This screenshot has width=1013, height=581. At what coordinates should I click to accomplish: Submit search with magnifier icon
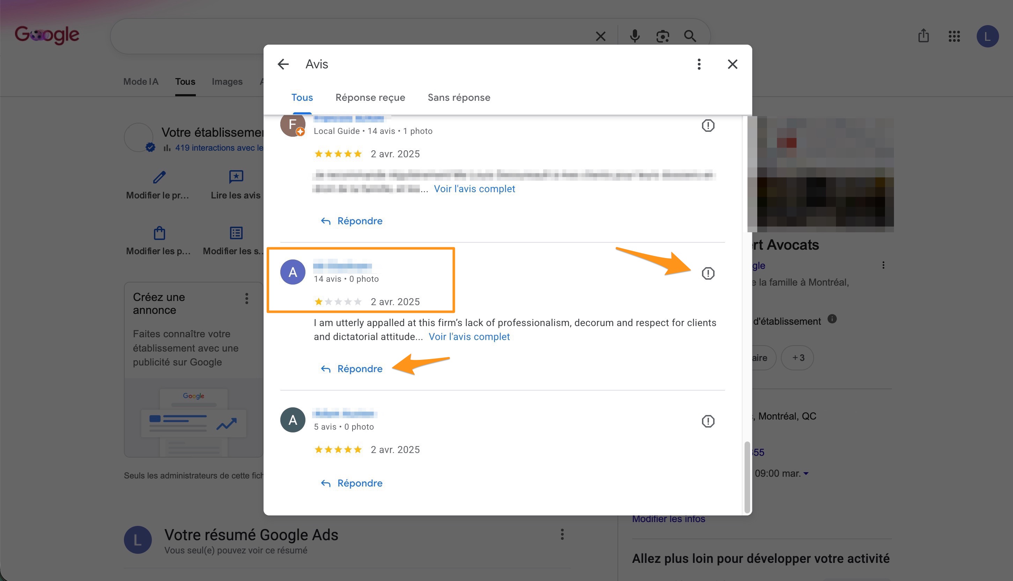(690, 36)
